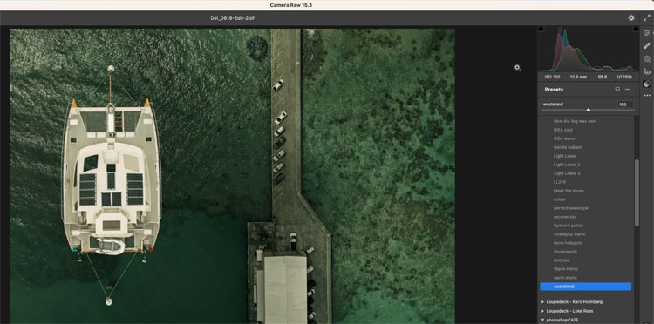654x324 pixels.
Task: Click the Presets overlapping circles icon
Action: 647,84
